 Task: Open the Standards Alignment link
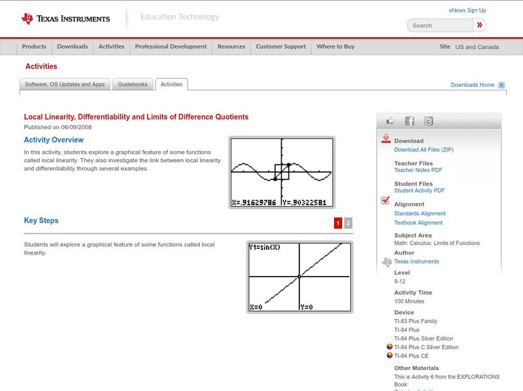(x=420, y=214)
